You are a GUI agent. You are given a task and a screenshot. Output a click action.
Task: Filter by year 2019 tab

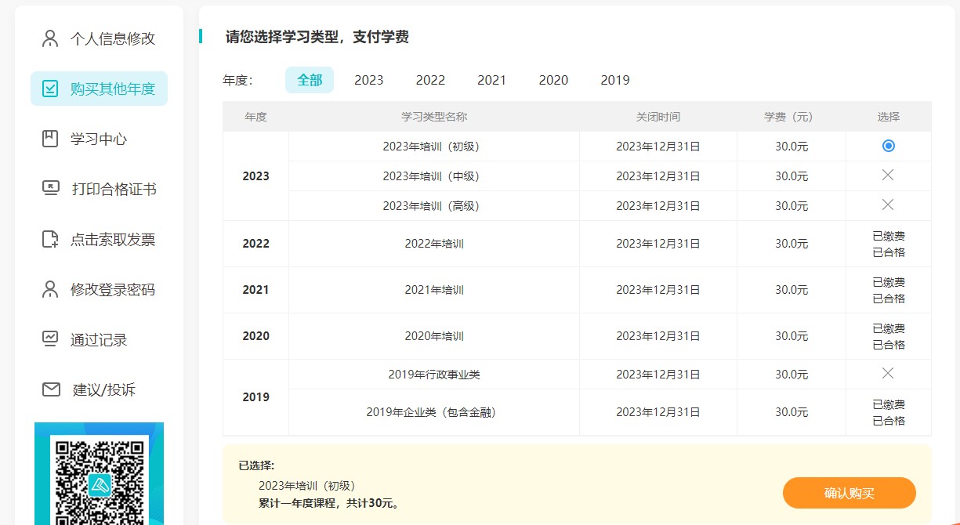[615, 80]
